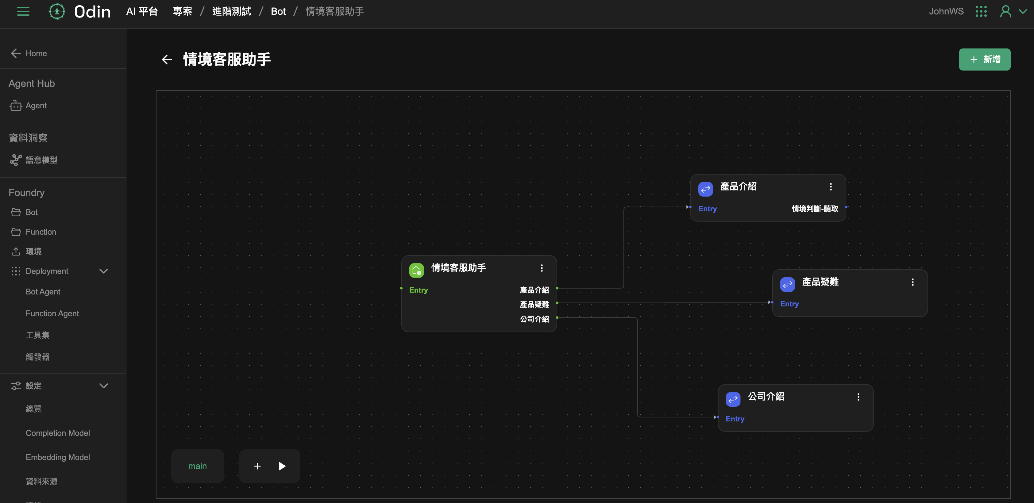Click the 公司介紹 node transfer icon
Screen dimensions: 1034x503
pyautogui.click(x=733, y=399)
